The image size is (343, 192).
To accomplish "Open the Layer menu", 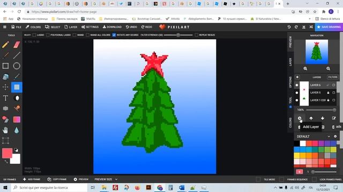I will tap(71, 27).
